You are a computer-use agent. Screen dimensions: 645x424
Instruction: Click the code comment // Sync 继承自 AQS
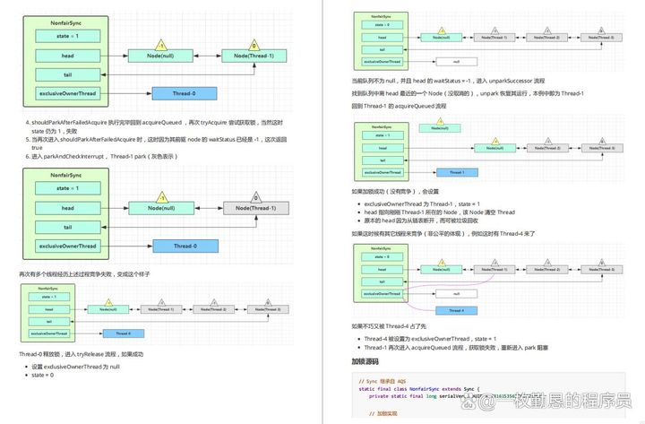[x=383, y=381]
